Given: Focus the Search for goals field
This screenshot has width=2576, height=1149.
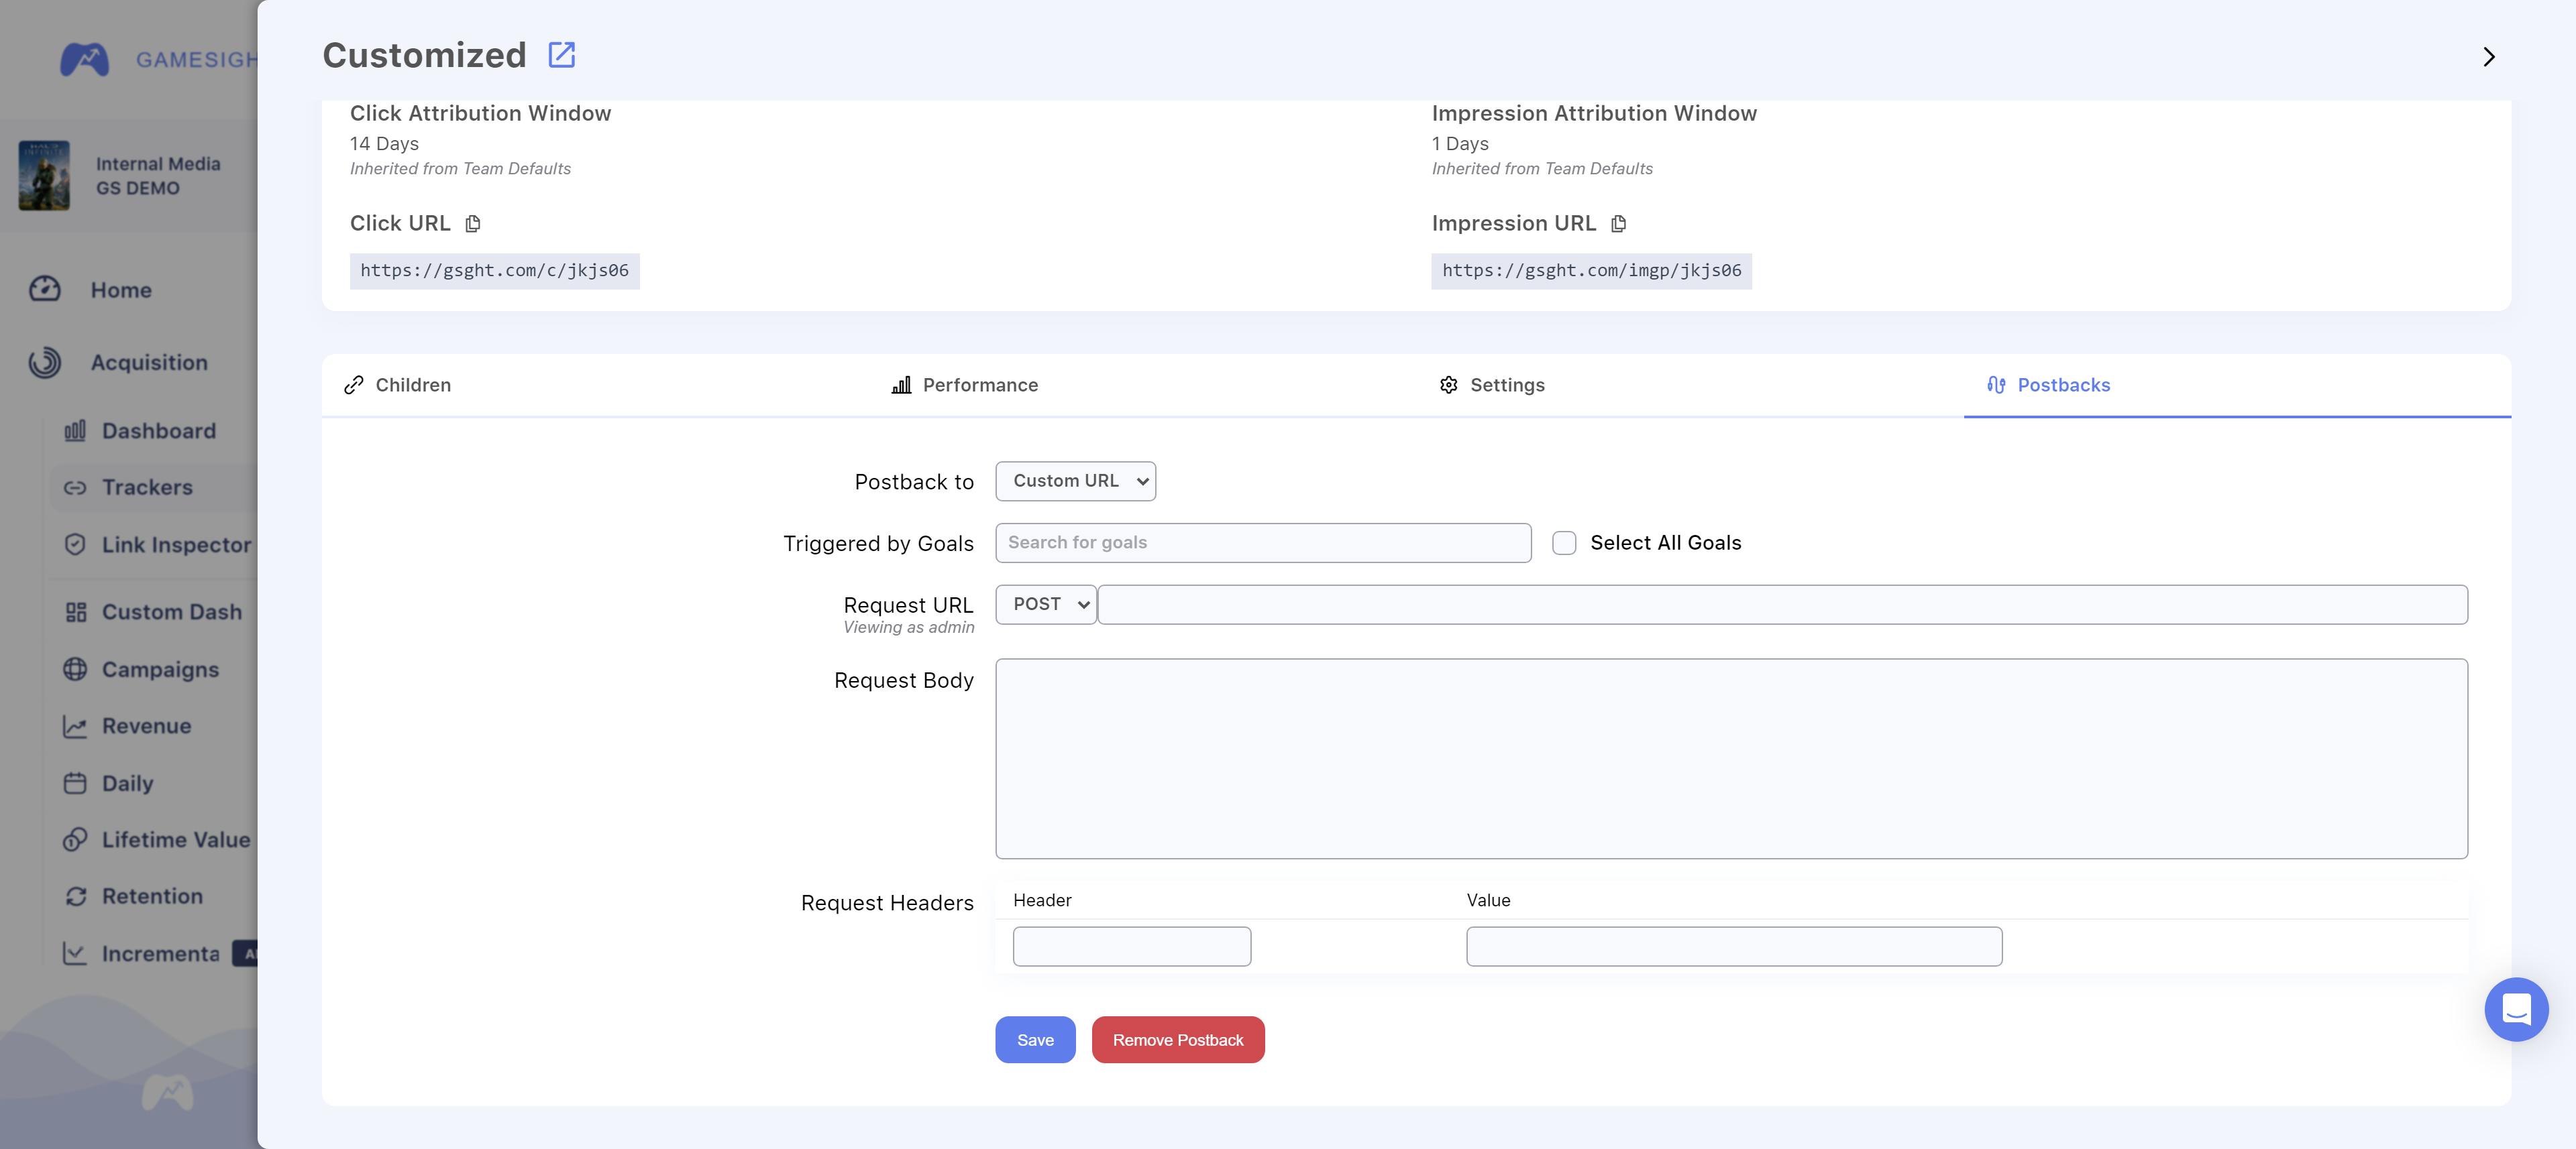Looking at the screenshot, I should [x=1263, y=544].
